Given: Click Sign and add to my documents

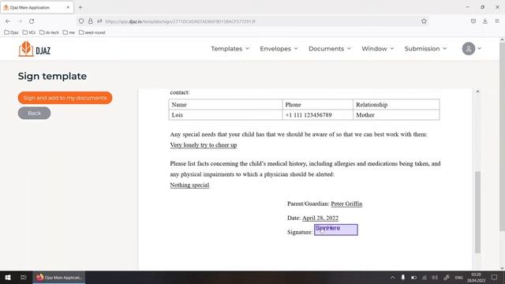Looking at the screenshot, I should (65, 98).
